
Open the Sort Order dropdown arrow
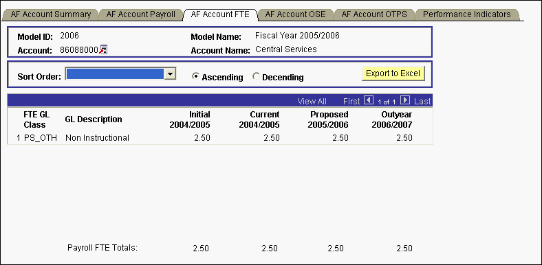click(x=170, y=73)
